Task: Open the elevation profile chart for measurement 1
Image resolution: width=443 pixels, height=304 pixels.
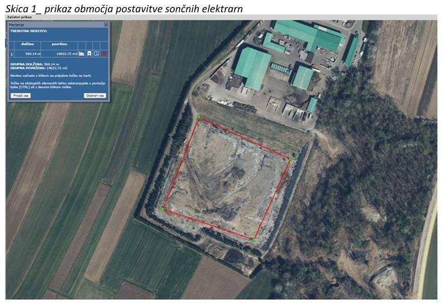Action: pos(82,53)
